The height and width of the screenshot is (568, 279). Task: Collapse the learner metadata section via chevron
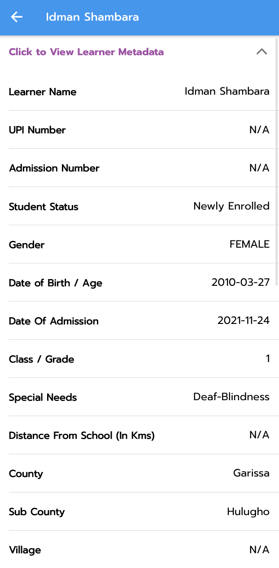(262, 52)
